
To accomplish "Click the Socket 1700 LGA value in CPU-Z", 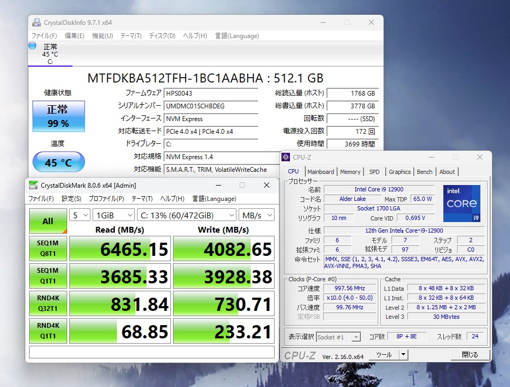I will coord(379,208).
